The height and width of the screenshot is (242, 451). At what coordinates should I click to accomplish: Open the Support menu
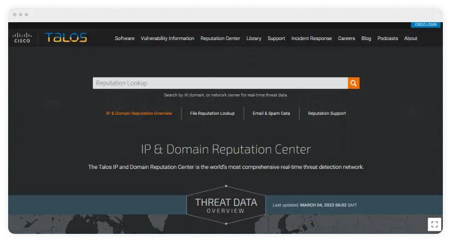(276, 38)
